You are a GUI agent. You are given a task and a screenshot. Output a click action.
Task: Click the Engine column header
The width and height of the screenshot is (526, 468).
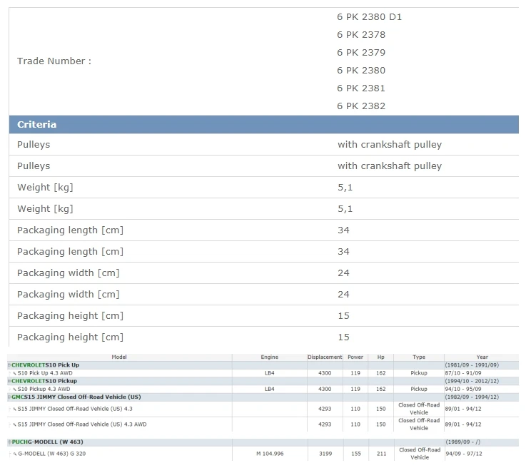coord(270,357)
